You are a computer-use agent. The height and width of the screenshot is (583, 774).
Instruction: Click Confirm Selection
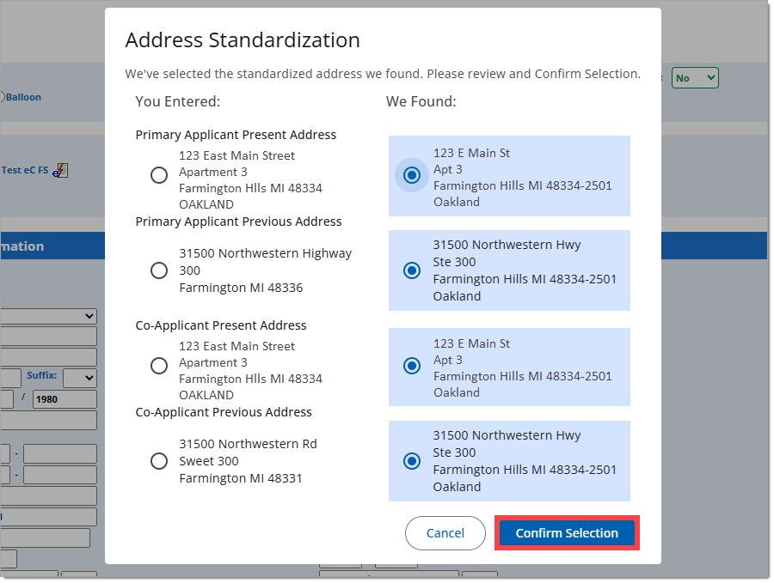click(x=567, y=533)
